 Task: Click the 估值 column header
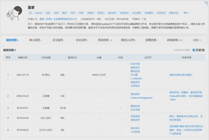tap(99, 57)
